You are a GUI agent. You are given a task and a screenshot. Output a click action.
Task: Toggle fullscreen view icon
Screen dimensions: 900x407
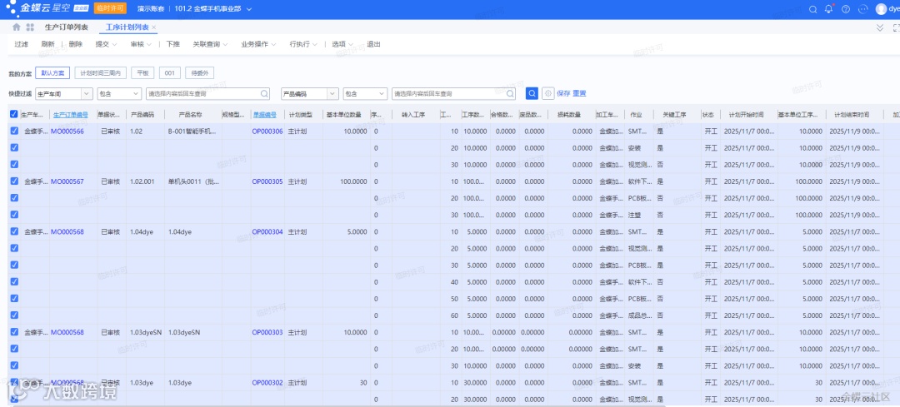[896, 27]
